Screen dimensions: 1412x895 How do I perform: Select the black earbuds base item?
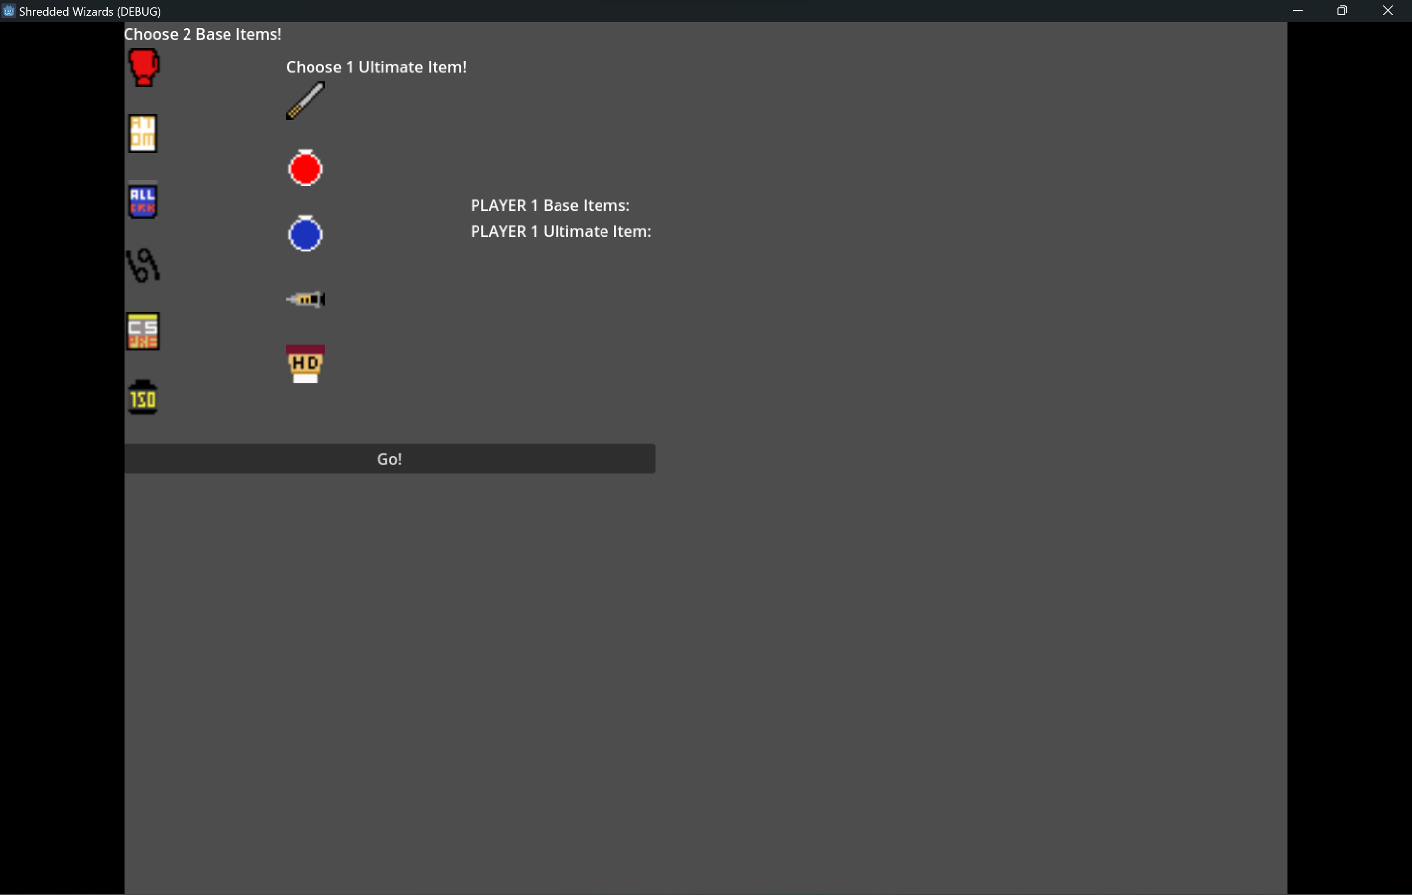point(143,266)
